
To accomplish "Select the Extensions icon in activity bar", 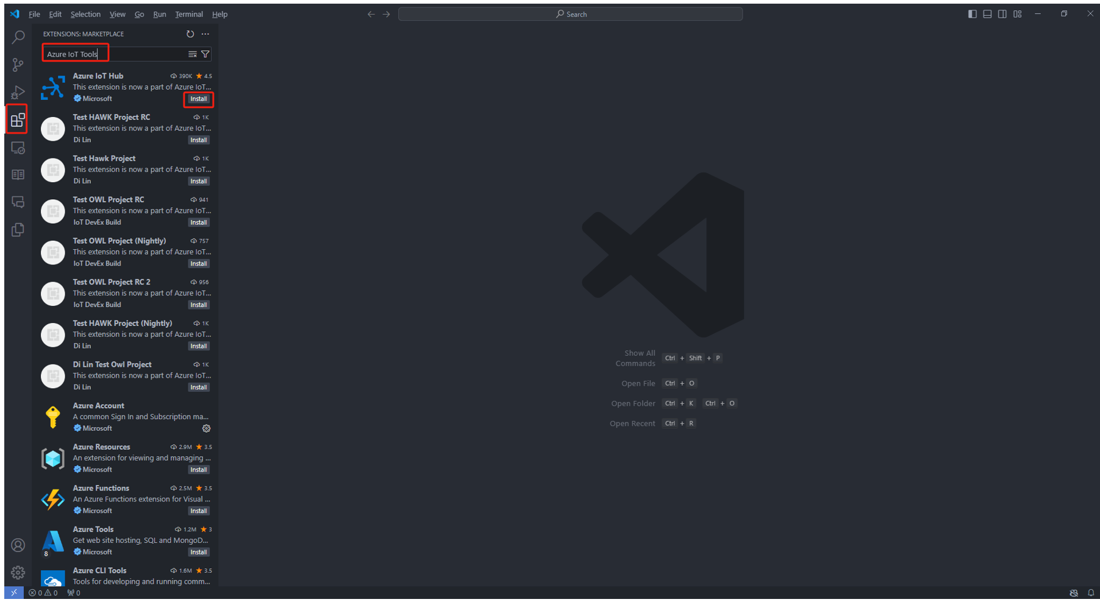I will tap(18, 120).
